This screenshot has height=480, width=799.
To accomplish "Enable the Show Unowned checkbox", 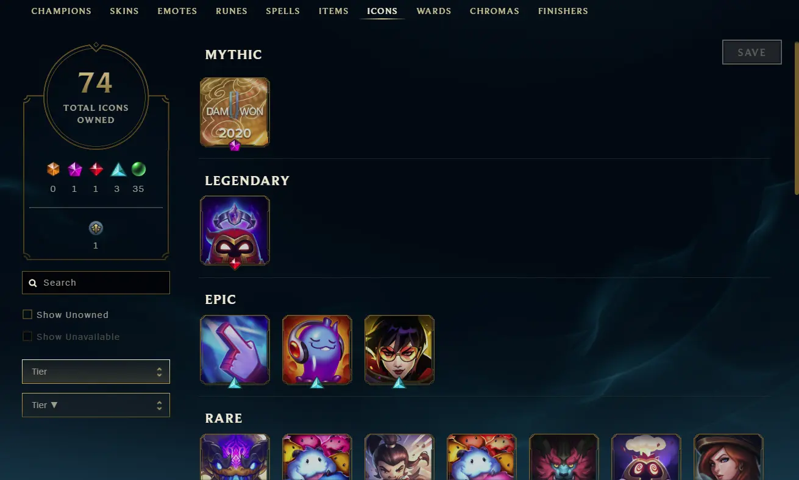I will (x=27, y=314).
